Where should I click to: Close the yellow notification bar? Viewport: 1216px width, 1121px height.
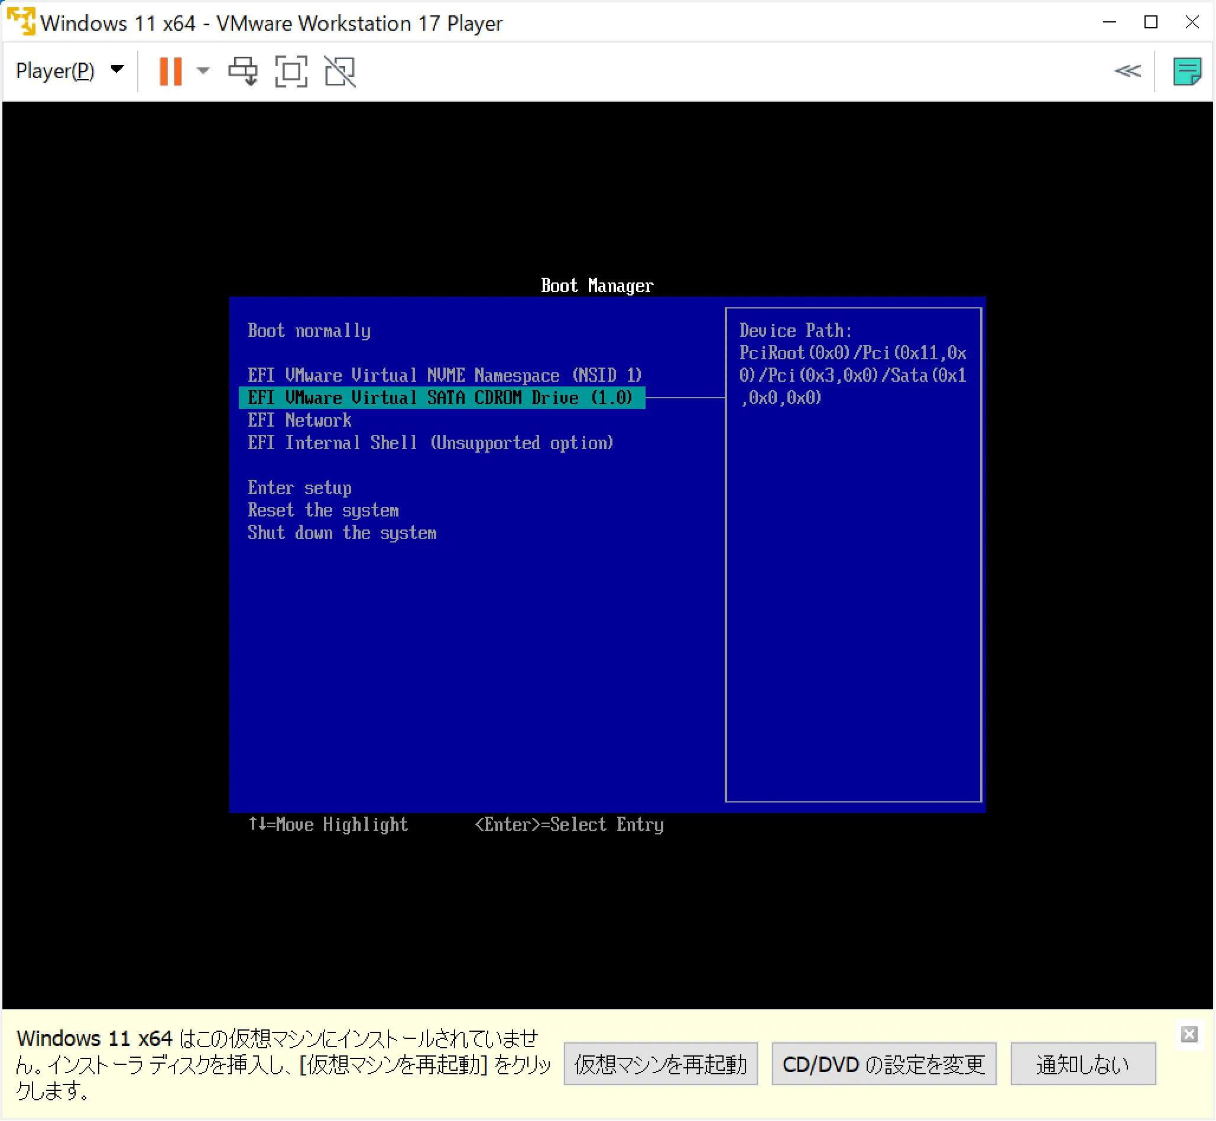1189,1034
